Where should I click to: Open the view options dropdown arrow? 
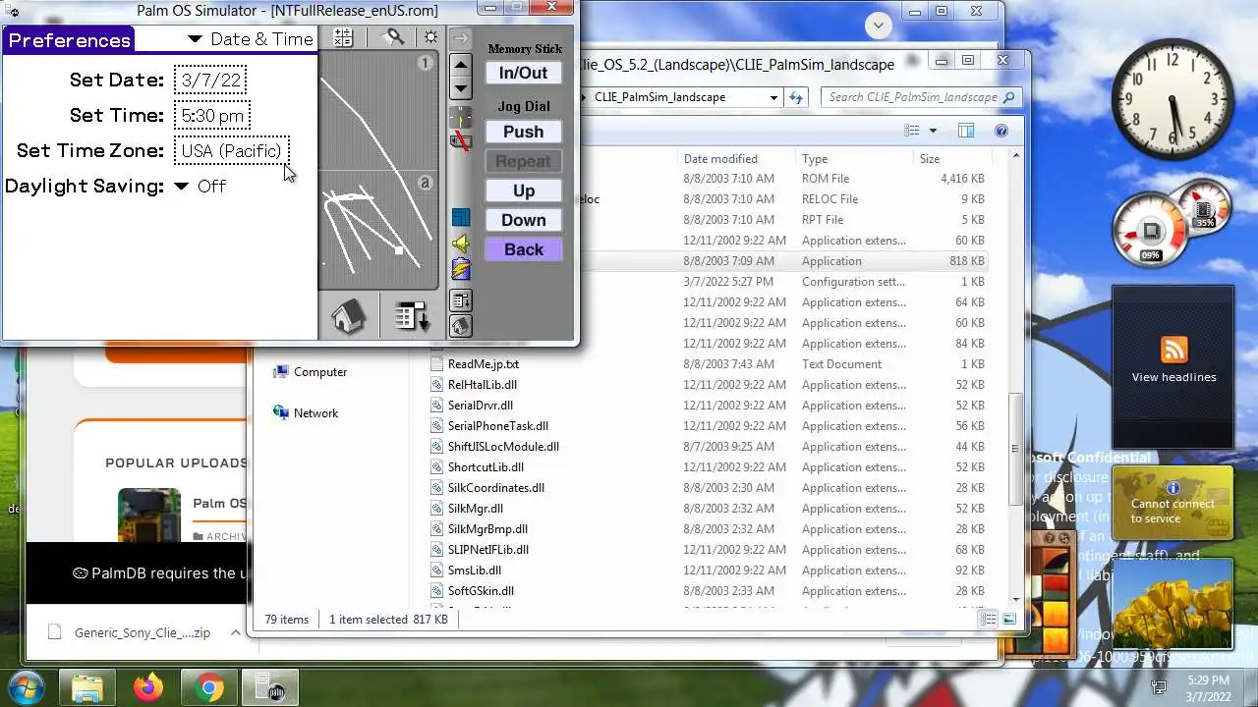point(933,131)
